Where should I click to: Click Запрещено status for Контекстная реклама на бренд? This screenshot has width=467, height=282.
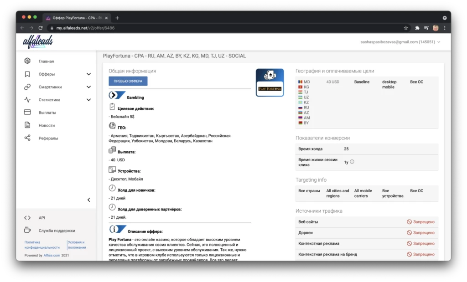pyautogui.click(x=420, y=254)
